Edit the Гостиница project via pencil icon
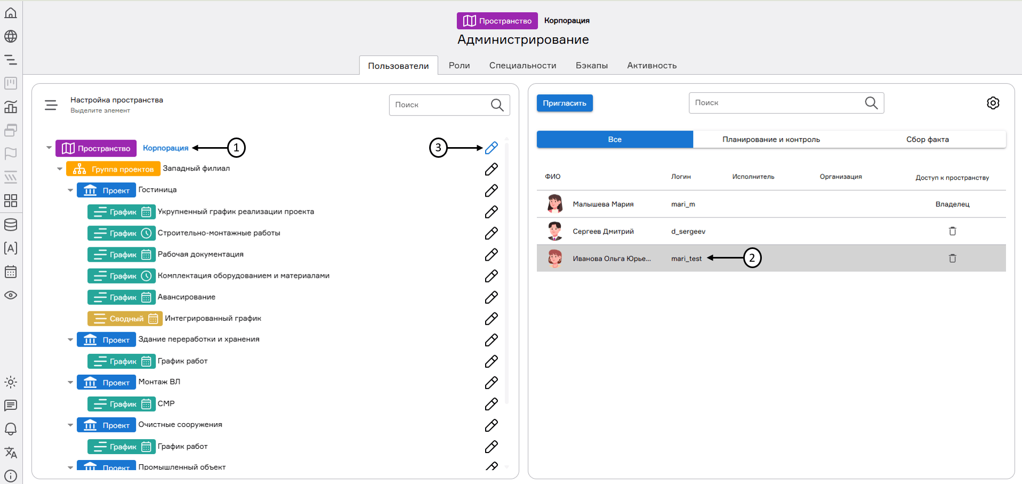 [x=491, y=190]
